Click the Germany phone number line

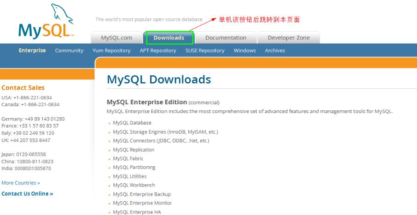pos(33,119)
